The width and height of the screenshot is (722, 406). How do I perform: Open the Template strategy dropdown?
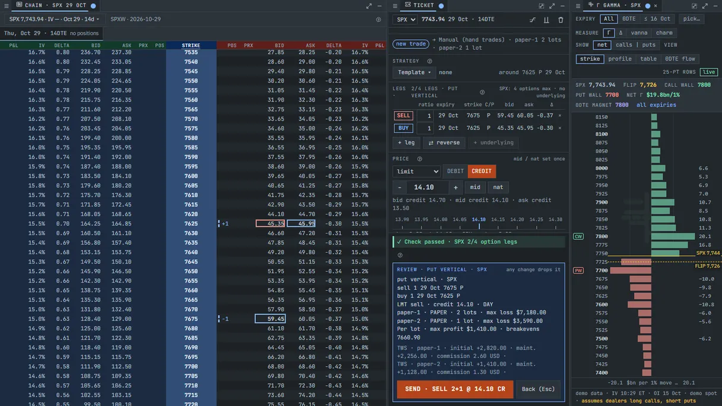[x=414, y=72]
